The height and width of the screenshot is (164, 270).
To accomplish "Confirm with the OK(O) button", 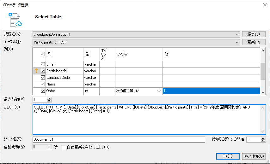I will [x=228, y=156].
